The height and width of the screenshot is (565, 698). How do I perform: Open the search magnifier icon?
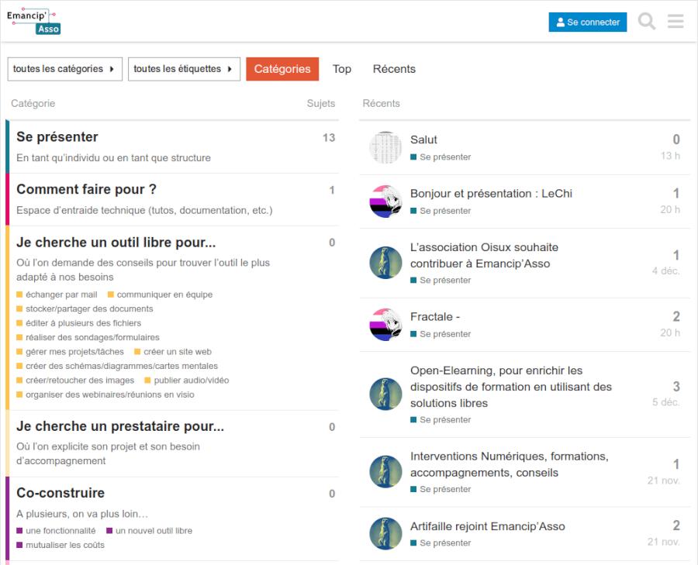pyautogui.click(x=646, y=22)
